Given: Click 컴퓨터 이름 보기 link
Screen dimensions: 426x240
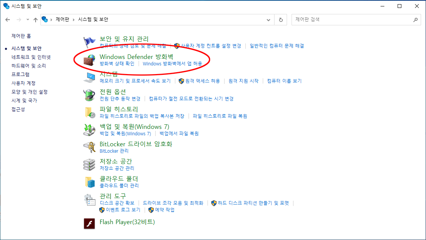Looking at the screenshot, I should tap(284, 81).
